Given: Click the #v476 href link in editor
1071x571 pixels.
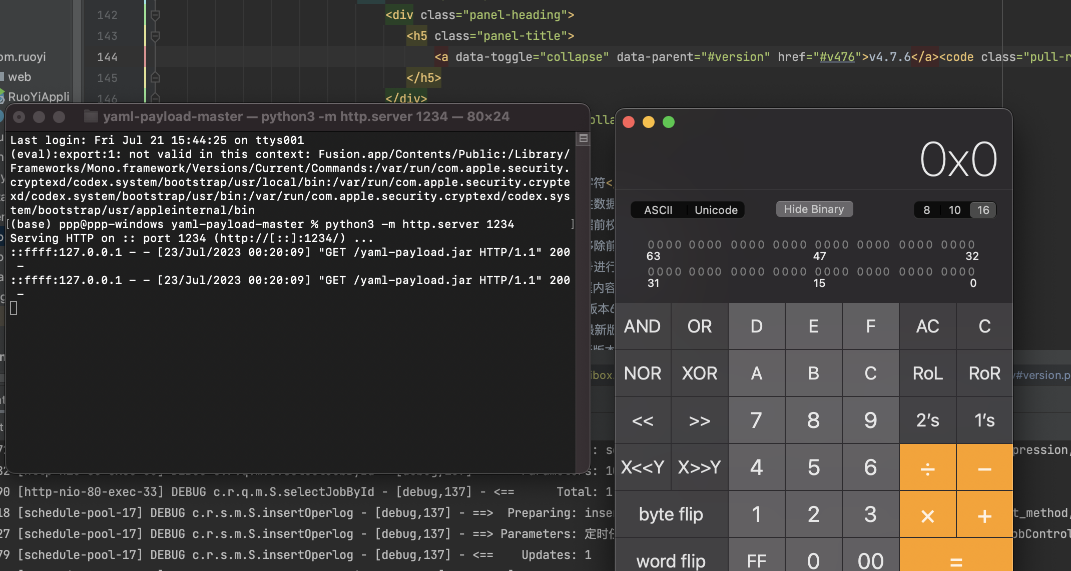Looking at the screenshot, I should click(x=837, y=57).
